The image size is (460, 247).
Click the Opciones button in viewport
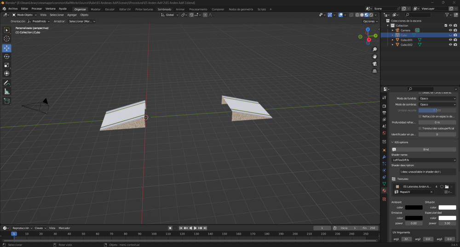pos(370,21)
